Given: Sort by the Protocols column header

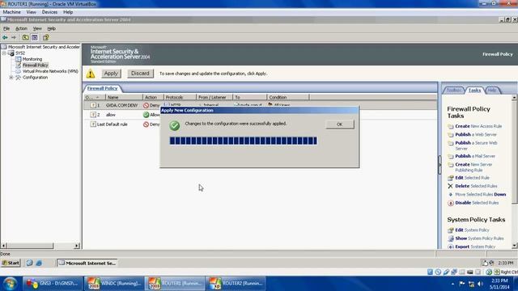Looking at the screenshot, I should [x=180, y=97].
